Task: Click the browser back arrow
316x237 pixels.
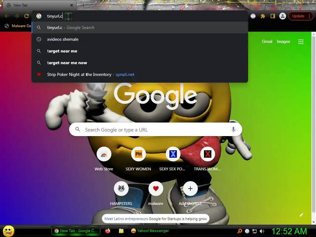Action: (x=7, y=16)
